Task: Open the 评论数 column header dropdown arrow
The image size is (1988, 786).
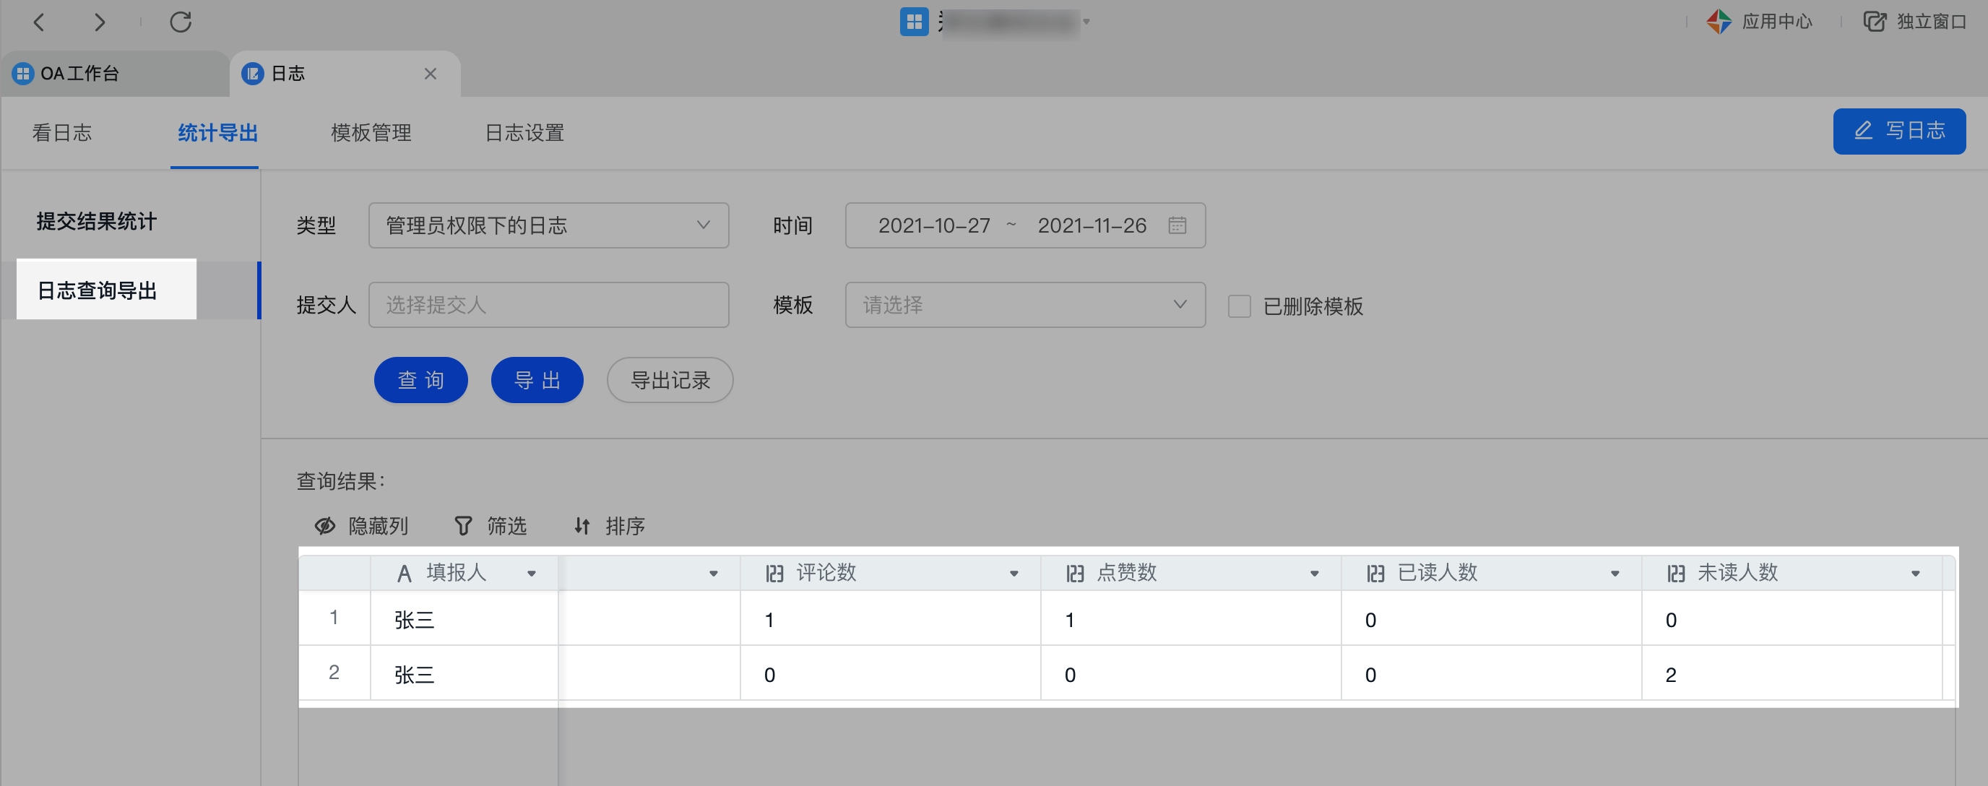Action: [1014, 574]
